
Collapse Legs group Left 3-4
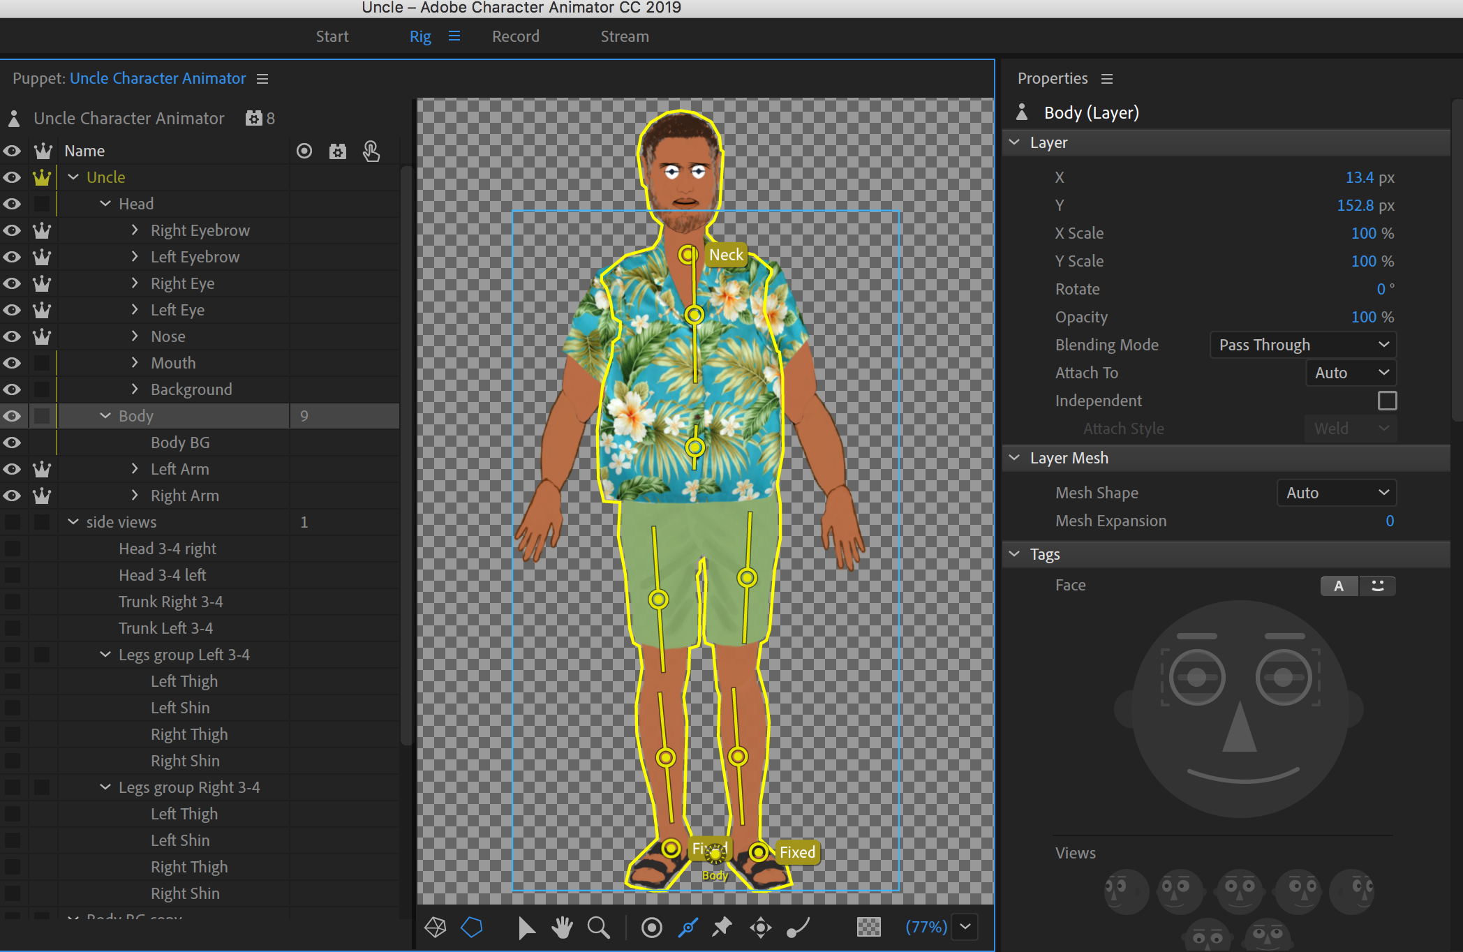pyautogui.click(x=105, y=655)
